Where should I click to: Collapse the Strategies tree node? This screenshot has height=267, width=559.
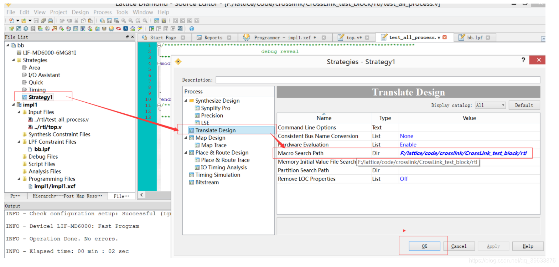tap(14, 60)
